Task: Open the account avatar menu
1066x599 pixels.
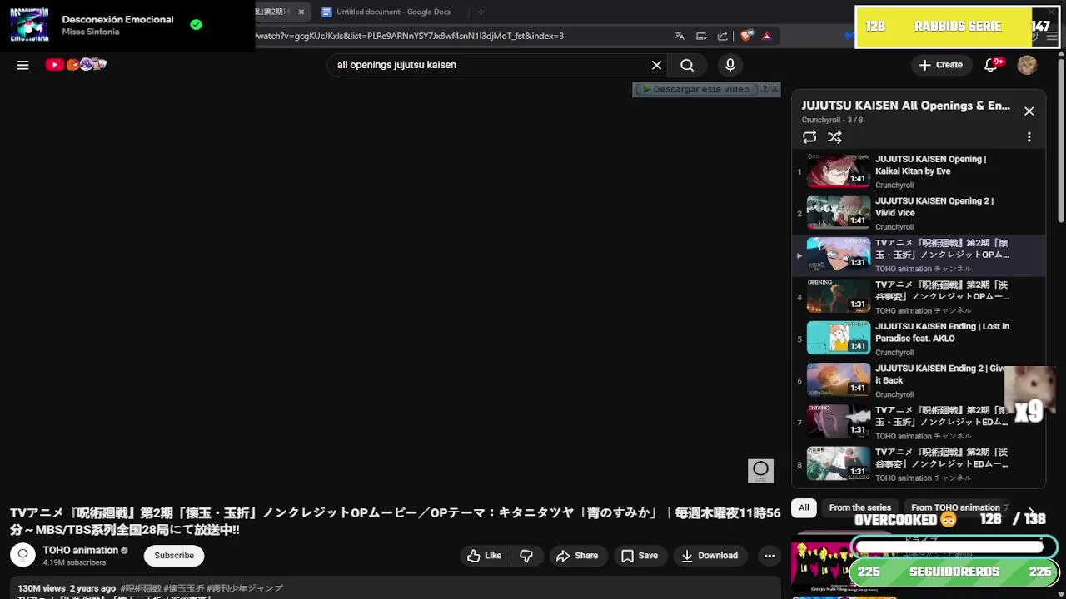Action: [x=1027, y=65]
